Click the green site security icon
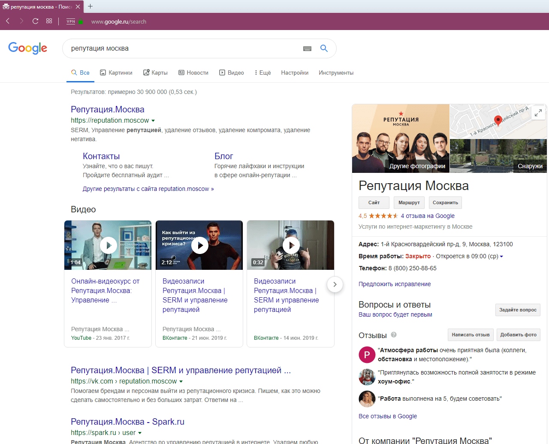The image size is (549, 444). pos(81,21)
